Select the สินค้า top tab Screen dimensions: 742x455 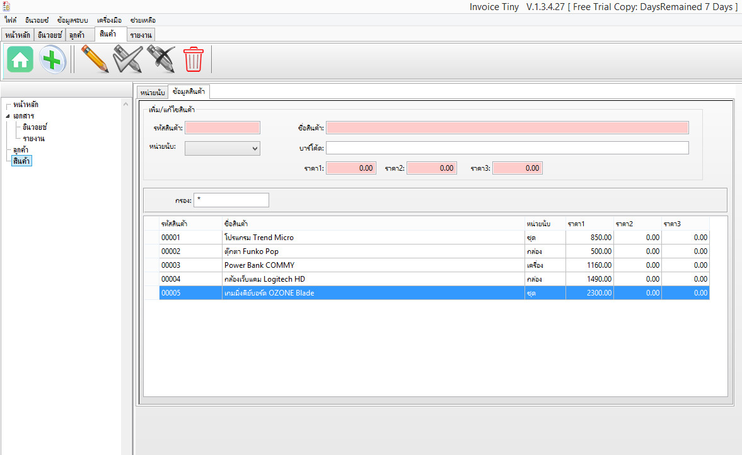[110, 34]
